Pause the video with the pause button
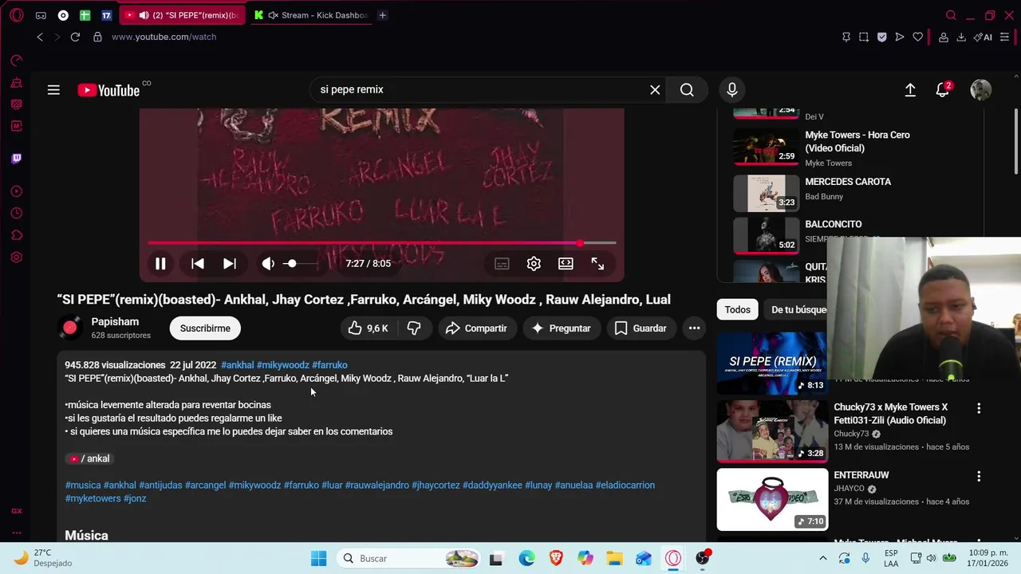This screenshot has width=1021, height=574. [160, 264]
